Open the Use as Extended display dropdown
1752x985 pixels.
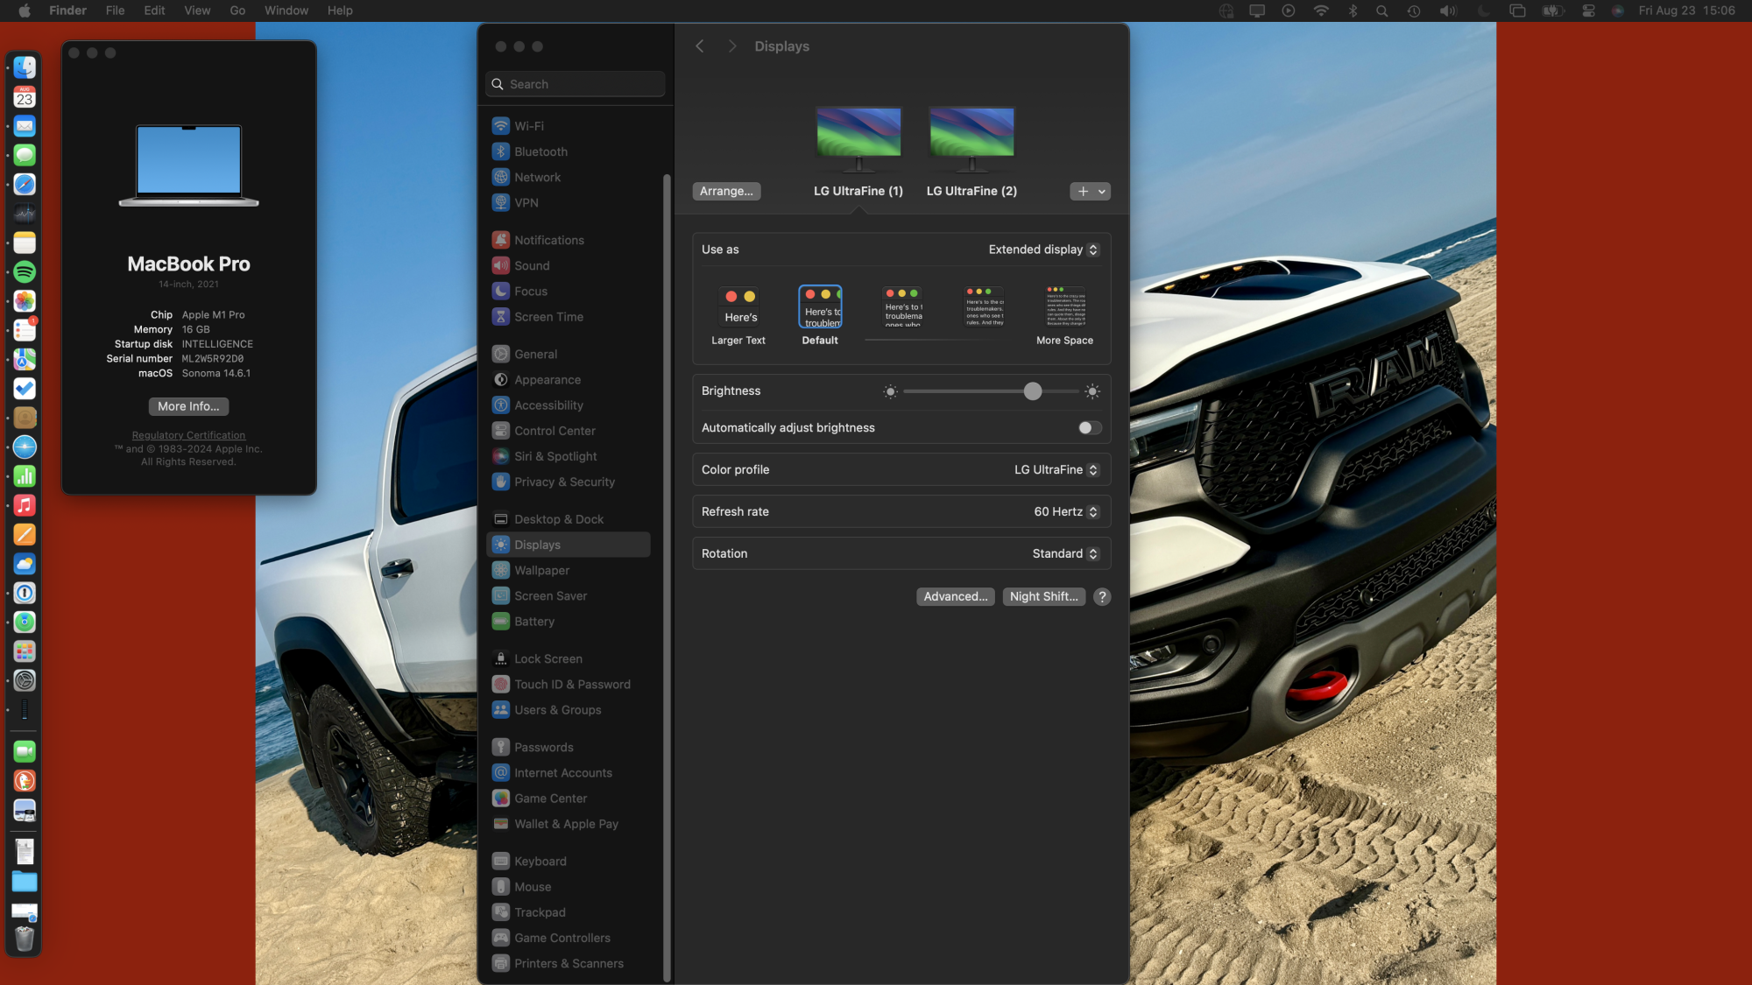click(1043, 250)
